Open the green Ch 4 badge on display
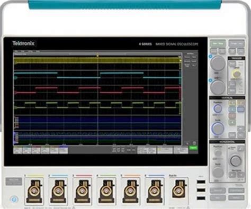Image resolution: width=251 pixels, height=209 pixels. pyautogui.click(x=45, y=150)
